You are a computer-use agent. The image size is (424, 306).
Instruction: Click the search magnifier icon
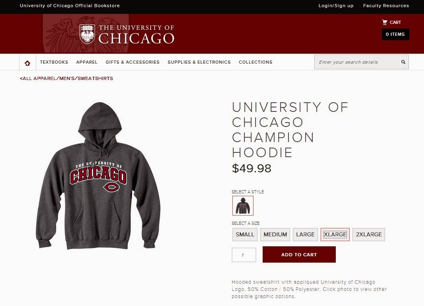point(403,62)
